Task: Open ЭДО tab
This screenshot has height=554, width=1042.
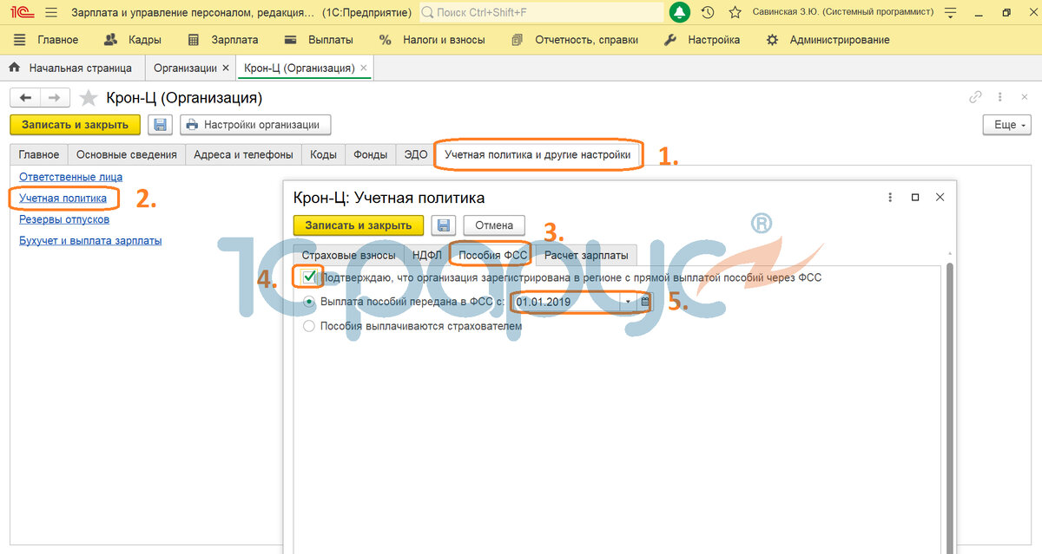Action: [x=416, y=154]
